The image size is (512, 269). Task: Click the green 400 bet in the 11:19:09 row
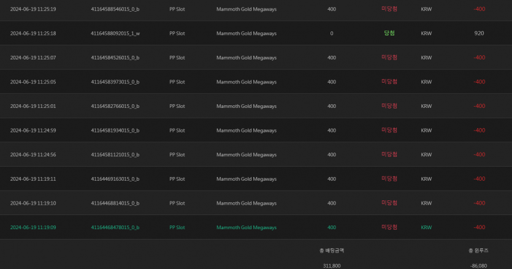(x=332, y=227)
